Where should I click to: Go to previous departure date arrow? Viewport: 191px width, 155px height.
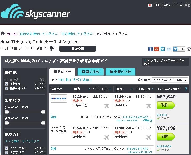click(89, 89)
